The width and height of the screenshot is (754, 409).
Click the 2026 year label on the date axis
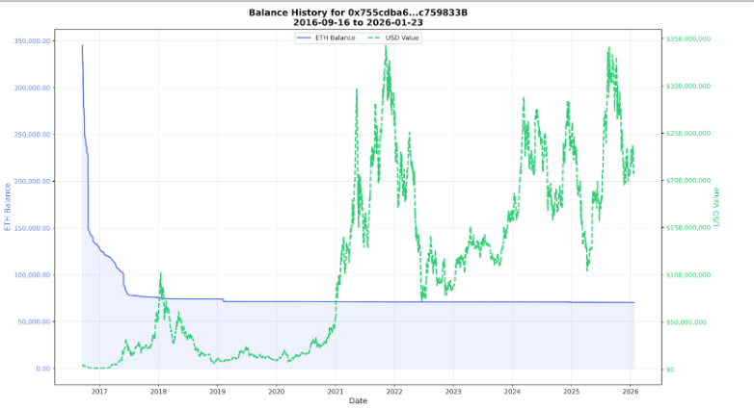630,392
